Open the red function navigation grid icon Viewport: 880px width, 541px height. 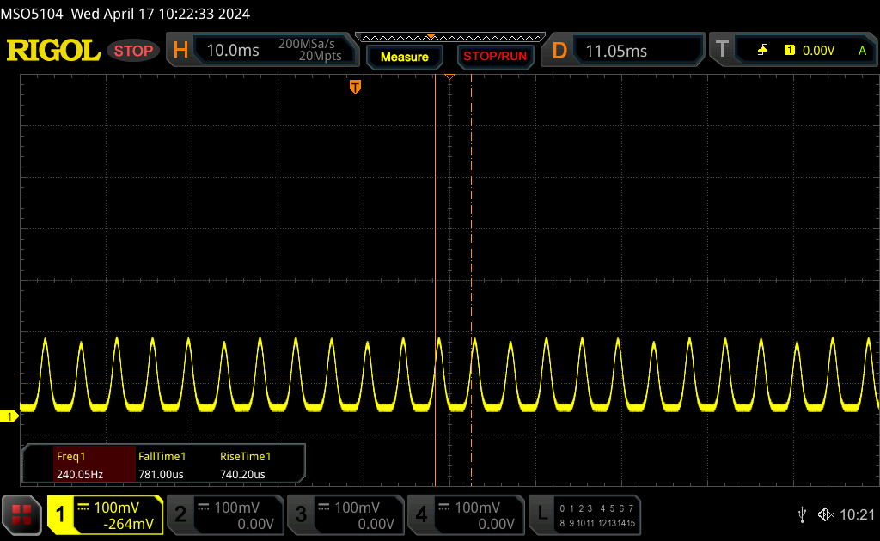[x=21, y=514]
